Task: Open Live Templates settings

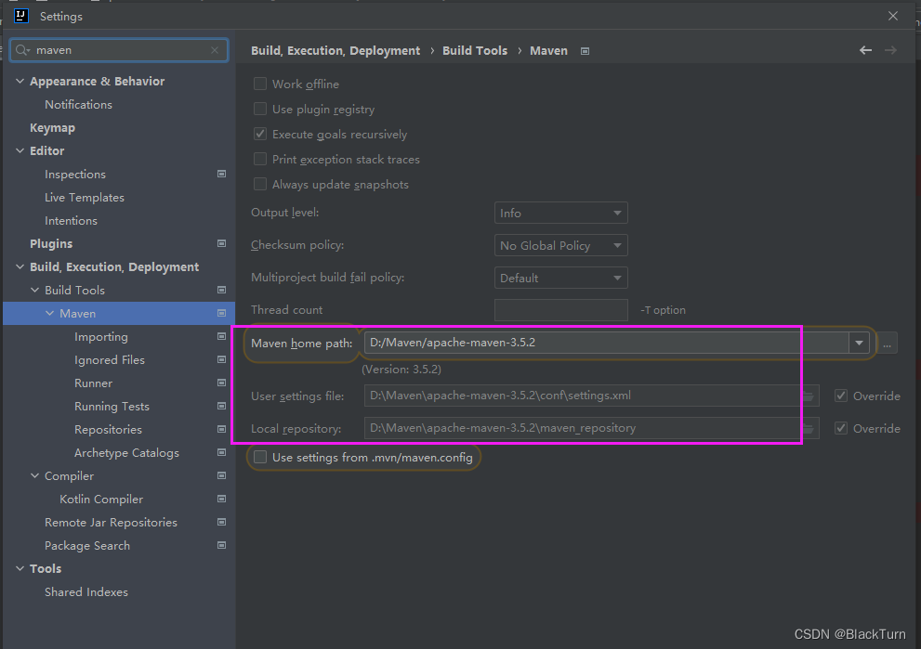Action: pos(85,198)
